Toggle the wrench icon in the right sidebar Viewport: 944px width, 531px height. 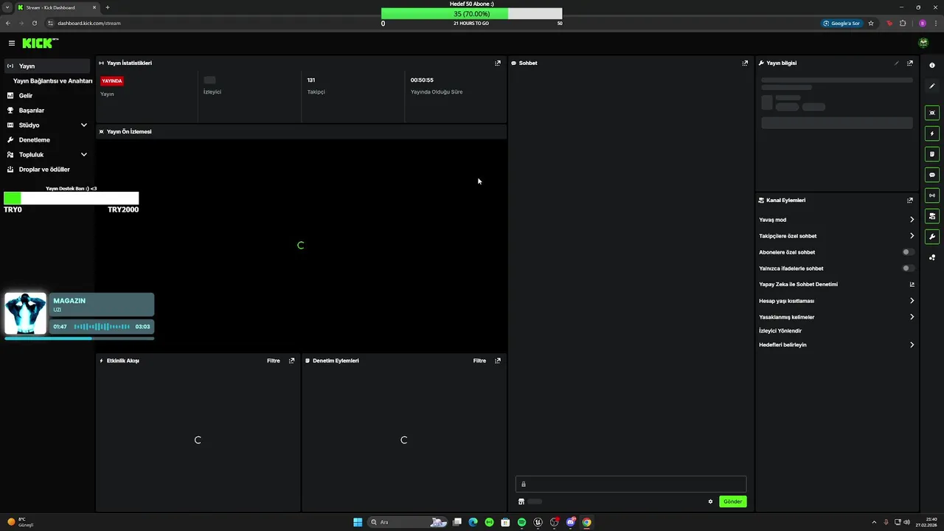[932, 237]
